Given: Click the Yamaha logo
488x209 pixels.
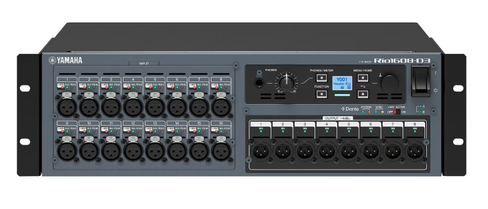Looking at the screenshot, I should (x=65, y=60).
